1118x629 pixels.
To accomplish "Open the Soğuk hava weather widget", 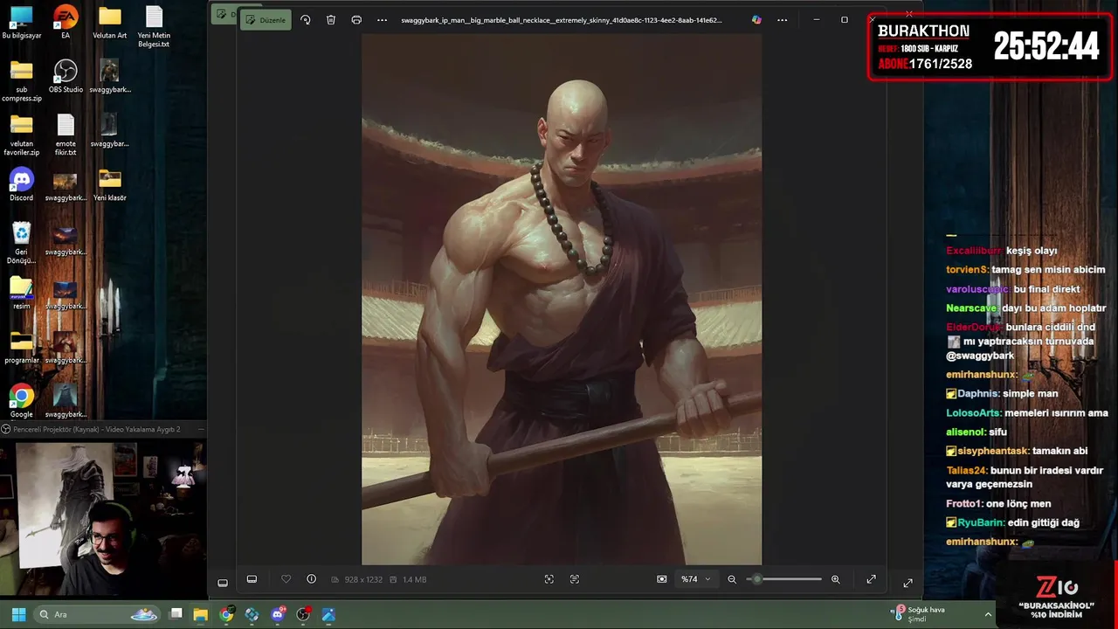I will coord(919,614).
